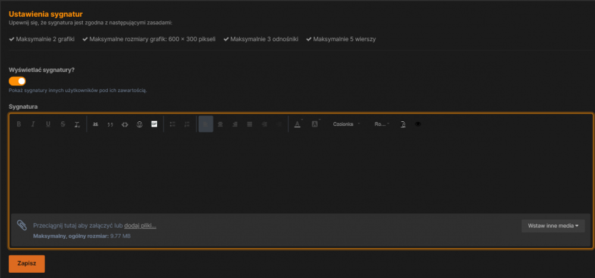Open the GIF inserter
Screen dimensions: 595x278
pyautogui.click(x=154, y=124)
